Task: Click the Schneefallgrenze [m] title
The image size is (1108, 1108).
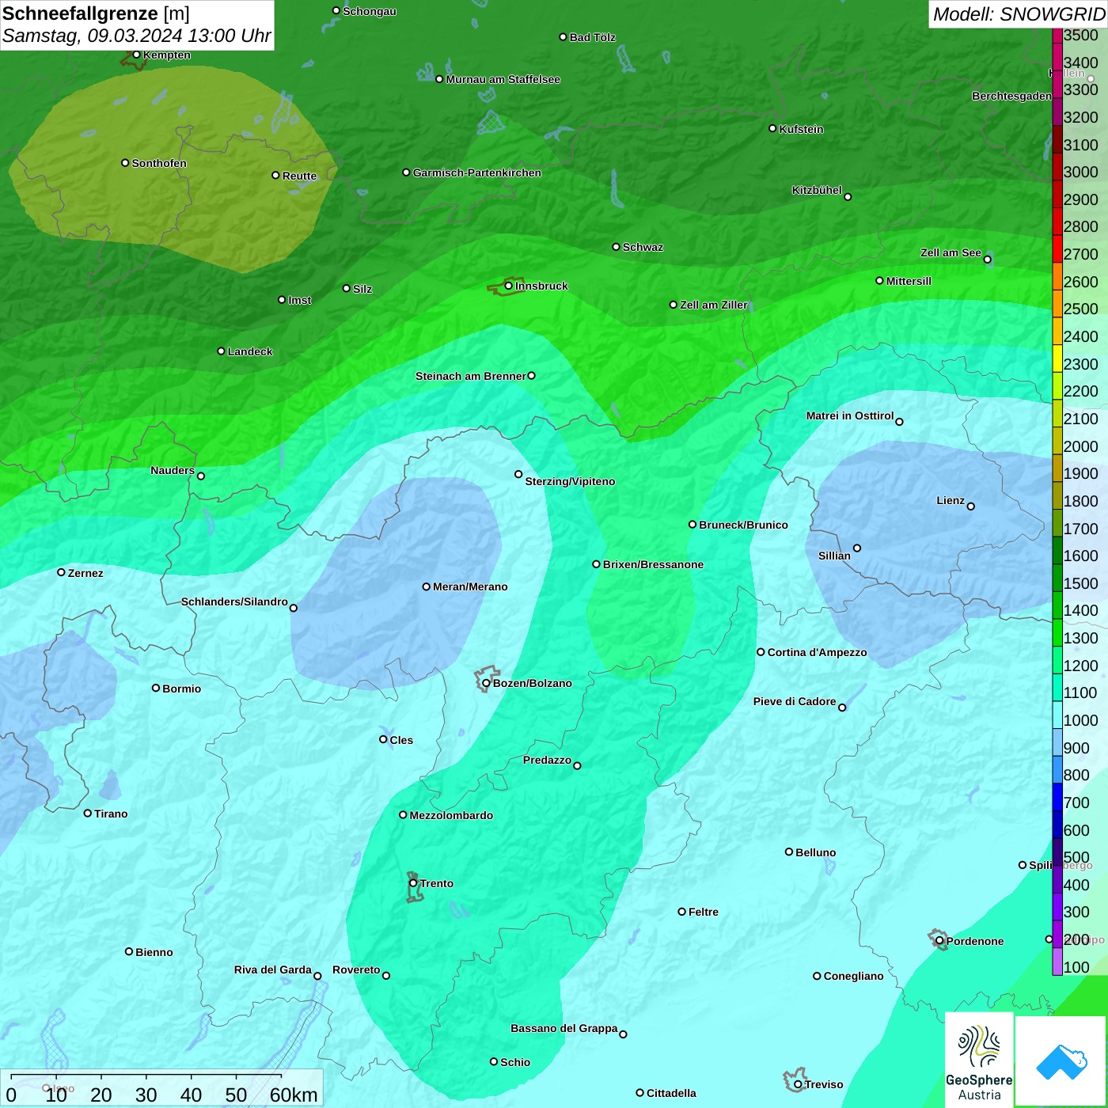Action: pos(97,13)
